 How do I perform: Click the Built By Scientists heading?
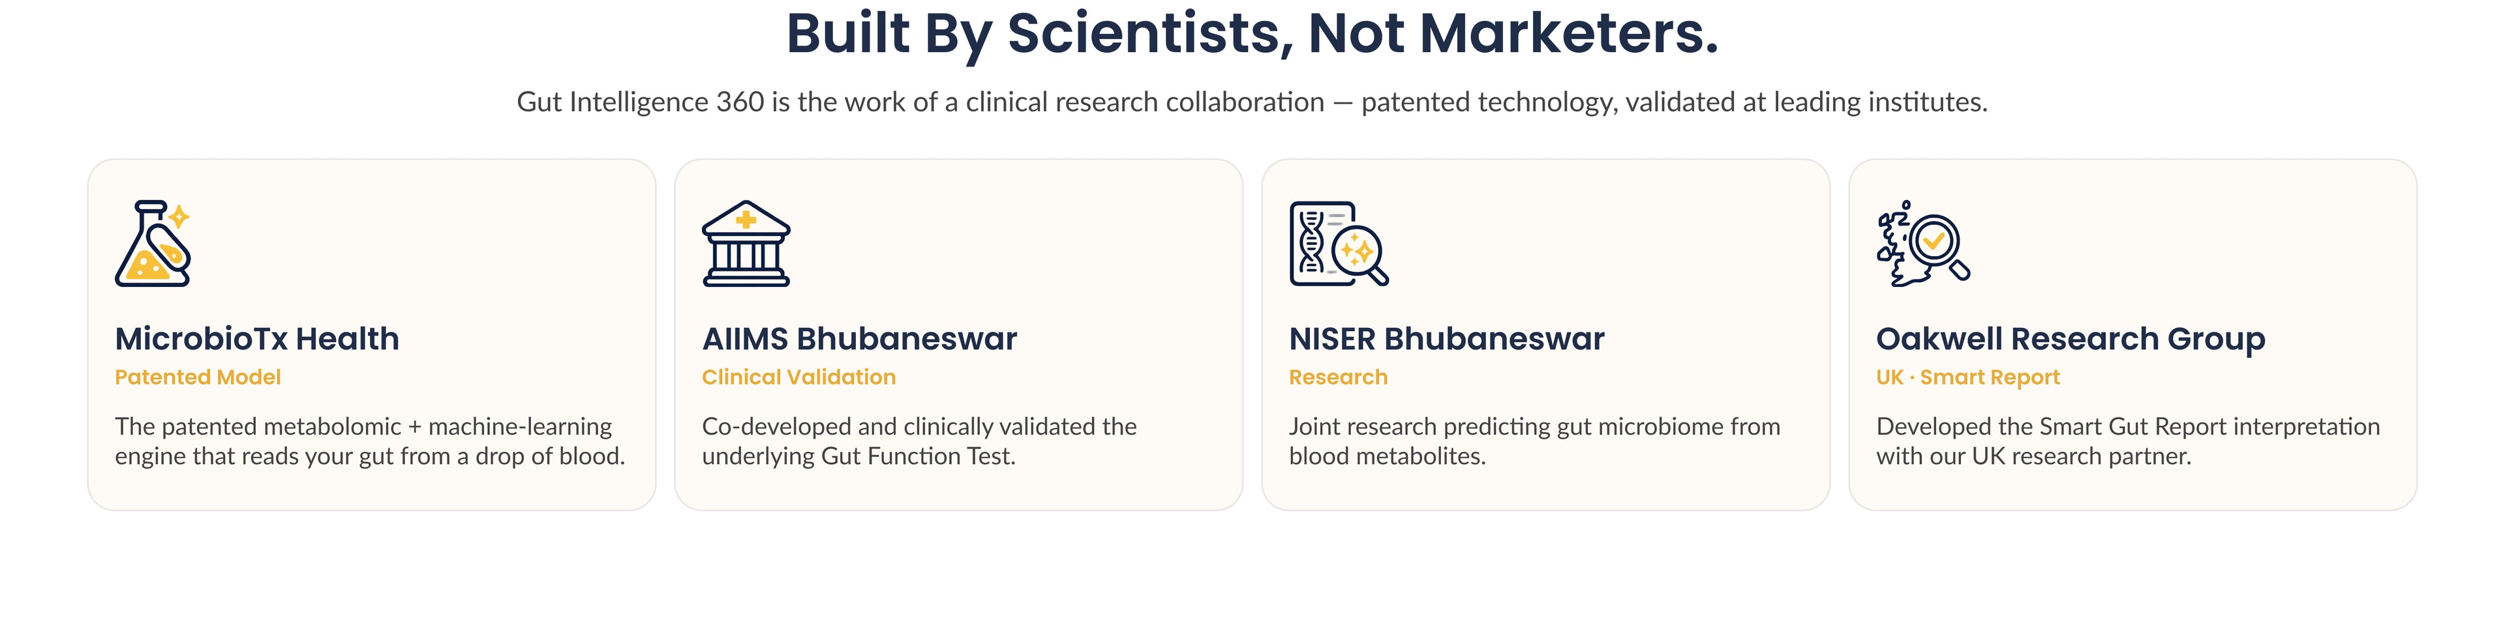[1252, 33]
